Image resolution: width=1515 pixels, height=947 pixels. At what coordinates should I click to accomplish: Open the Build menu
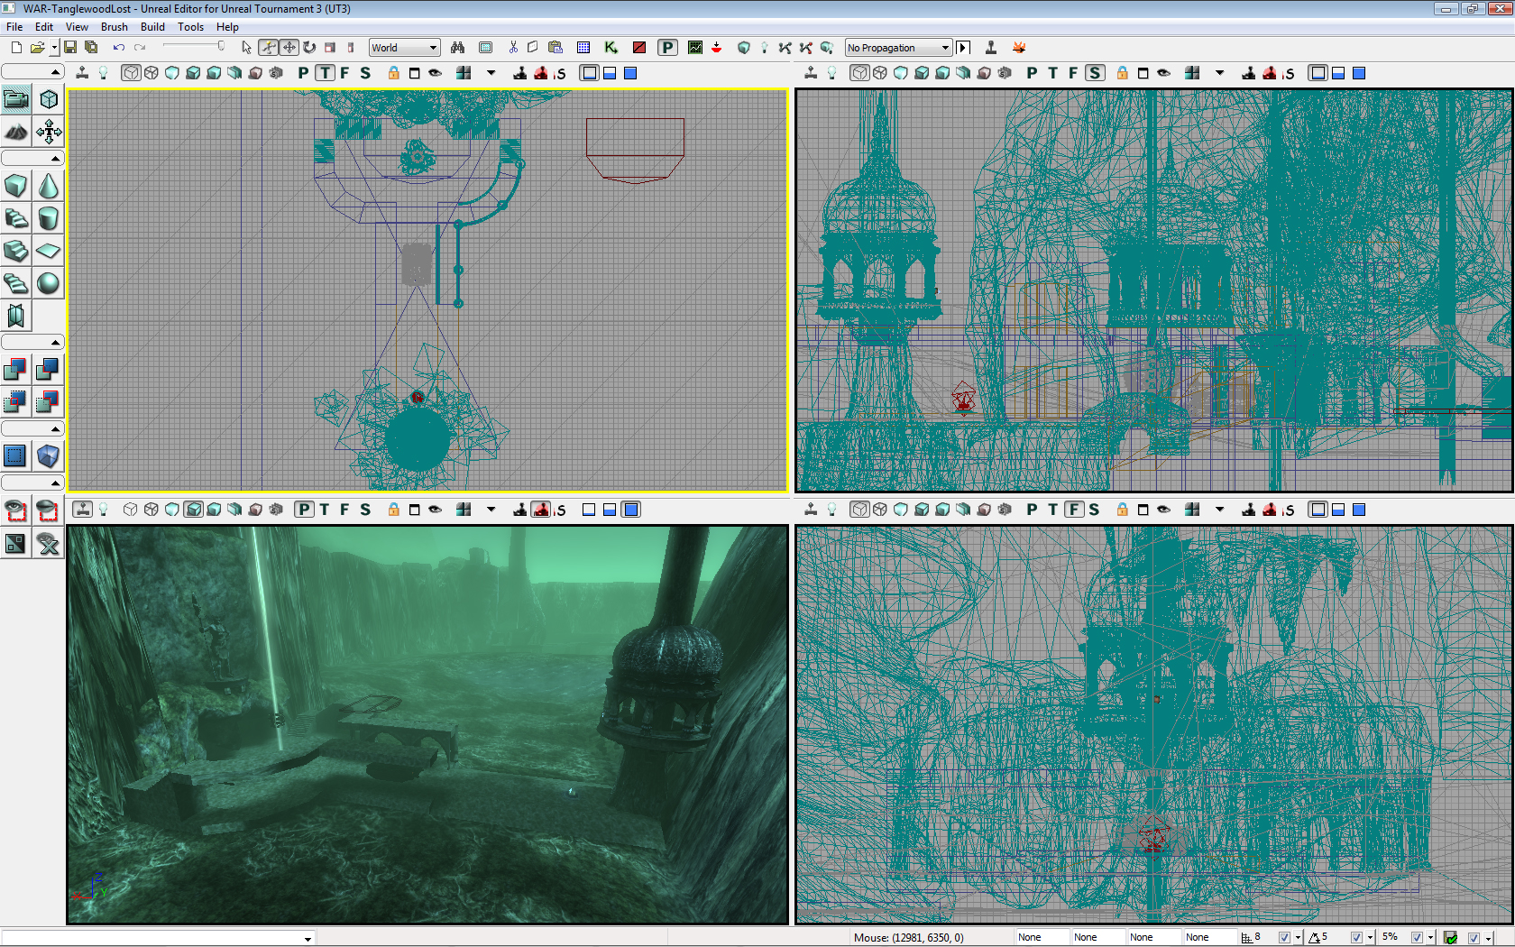point(152,27)
